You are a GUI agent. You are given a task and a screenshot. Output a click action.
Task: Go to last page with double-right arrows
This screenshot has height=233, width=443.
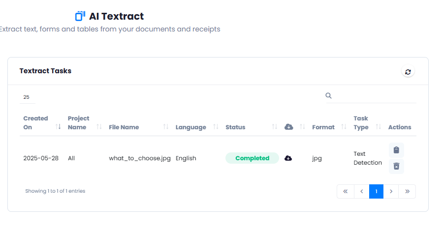point(407,192)
